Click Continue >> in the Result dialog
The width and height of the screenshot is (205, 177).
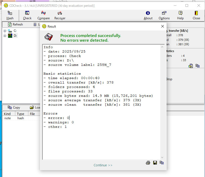click(103, 165)
